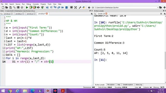Switch to the pro12b.py editor tab
This screenshot has width=166, height=93.
[x=19, y=14]
